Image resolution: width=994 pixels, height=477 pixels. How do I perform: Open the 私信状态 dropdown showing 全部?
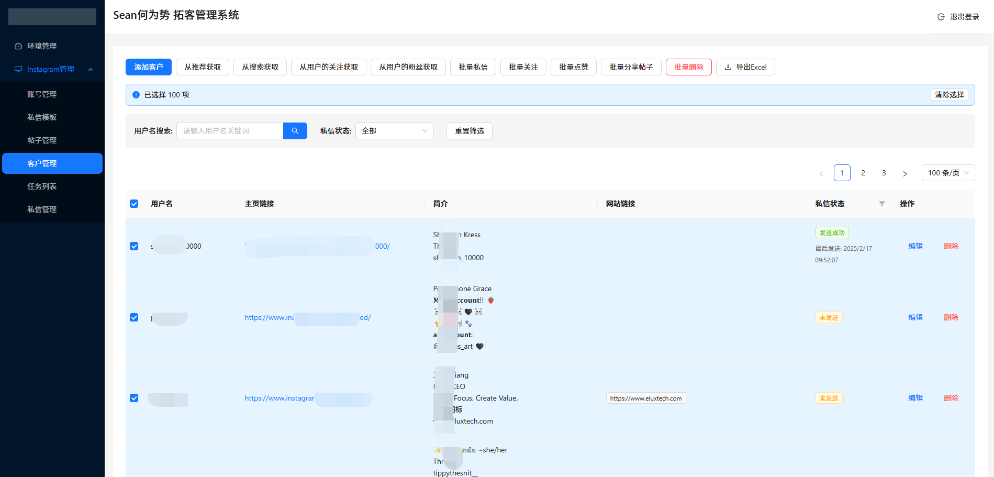(394, 131)
